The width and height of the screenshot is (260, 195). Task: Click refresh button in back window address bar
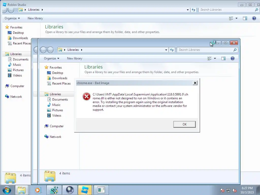[193, 10]
